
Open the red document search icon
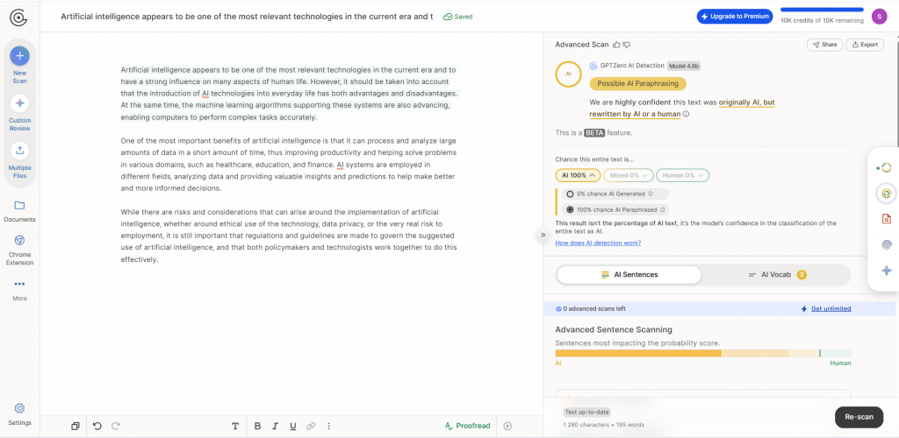(x=887, y=218)
